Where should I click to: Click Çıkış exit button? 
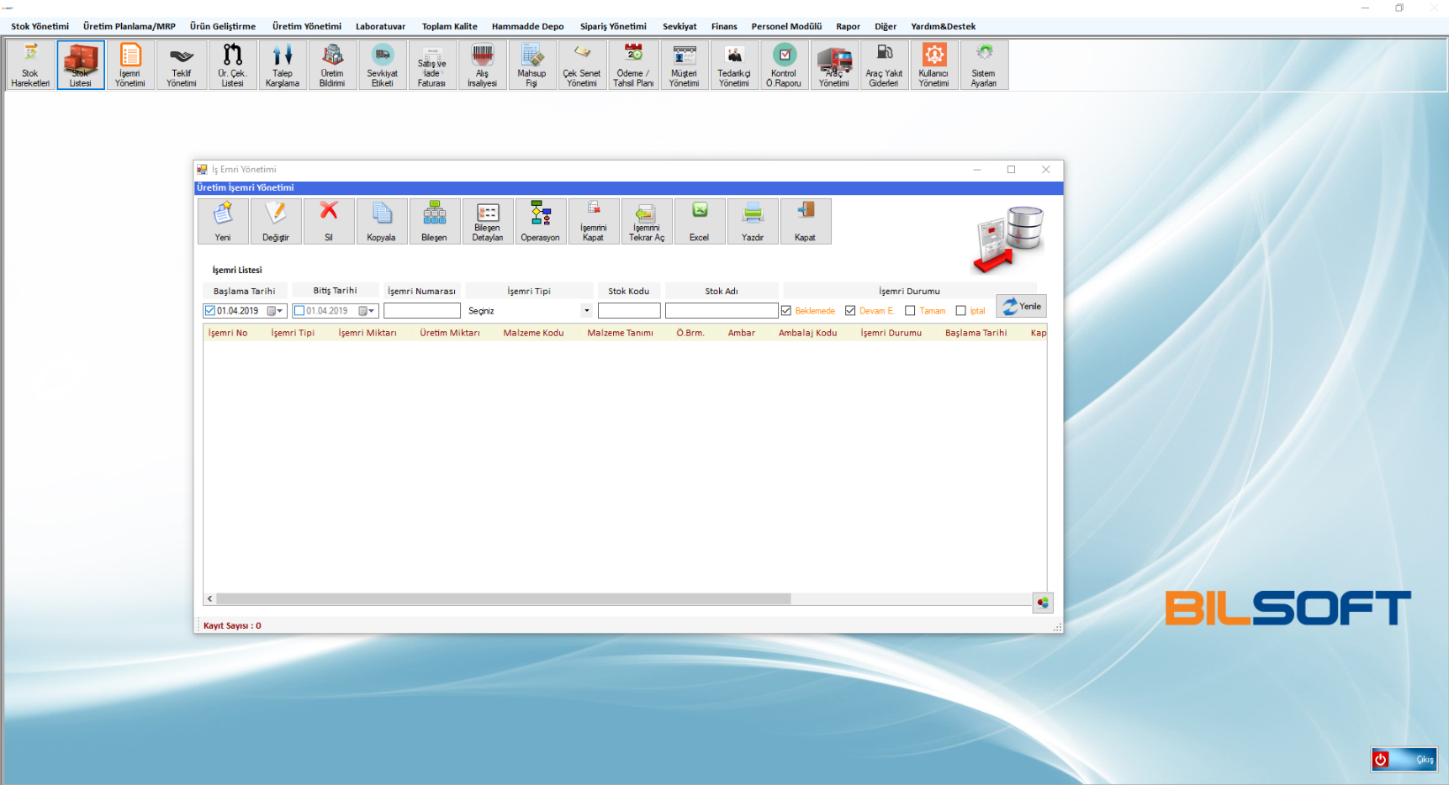[x=1404, y=760]
